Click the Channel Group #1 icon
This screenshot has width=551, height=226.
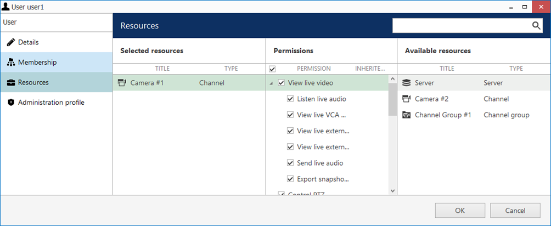coord(406,115)
